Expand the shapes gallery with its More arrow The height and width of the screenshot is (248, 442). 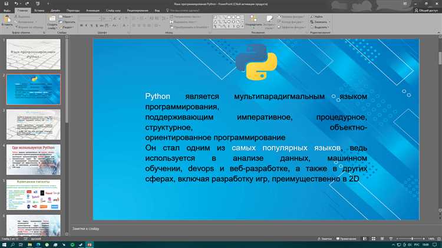coord(242,27)
